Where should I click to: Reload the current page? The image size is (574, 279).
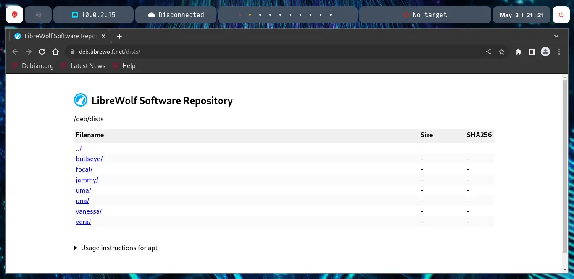coord(42,52)
